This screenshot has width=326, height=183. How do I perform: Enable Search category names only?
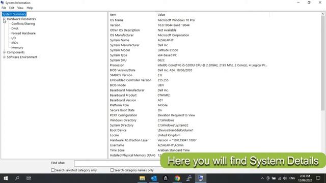112,170
